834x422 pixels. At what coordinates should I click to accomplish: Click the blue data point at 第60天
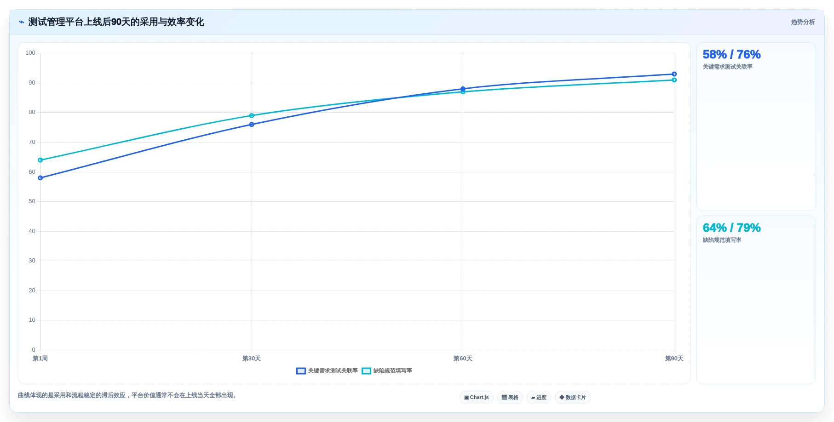[463, 89]
